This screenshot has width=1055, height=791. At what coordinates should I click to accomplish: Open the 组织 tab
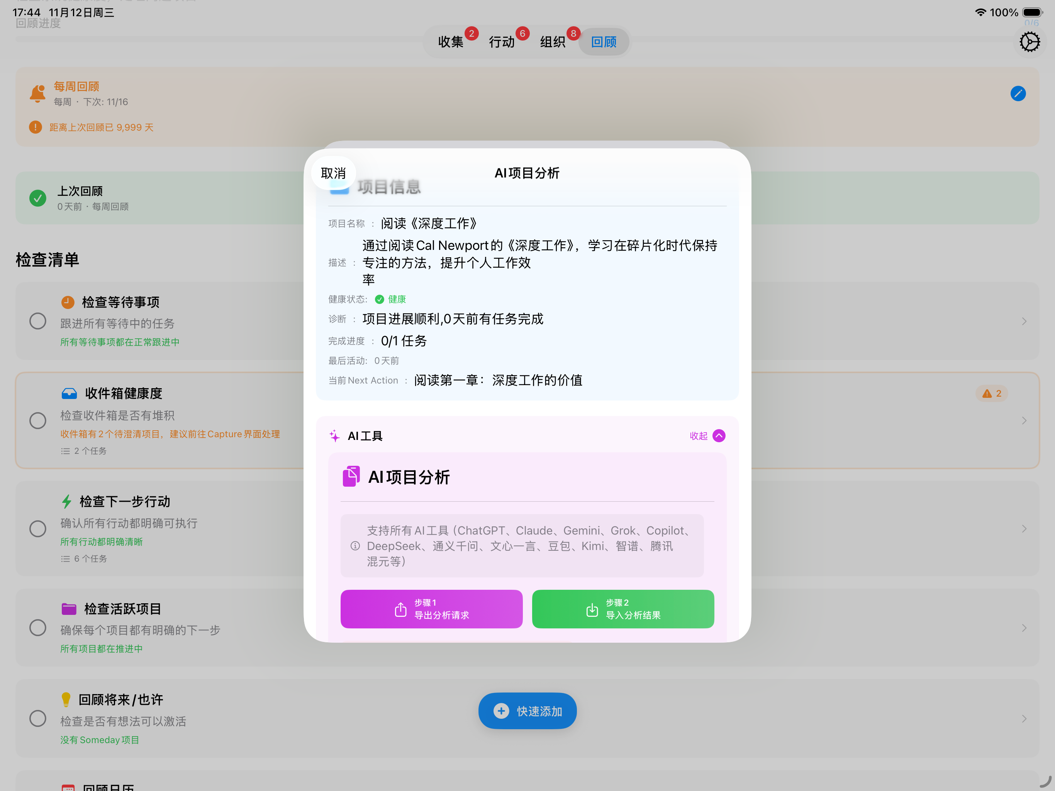(x=552, y=41)
